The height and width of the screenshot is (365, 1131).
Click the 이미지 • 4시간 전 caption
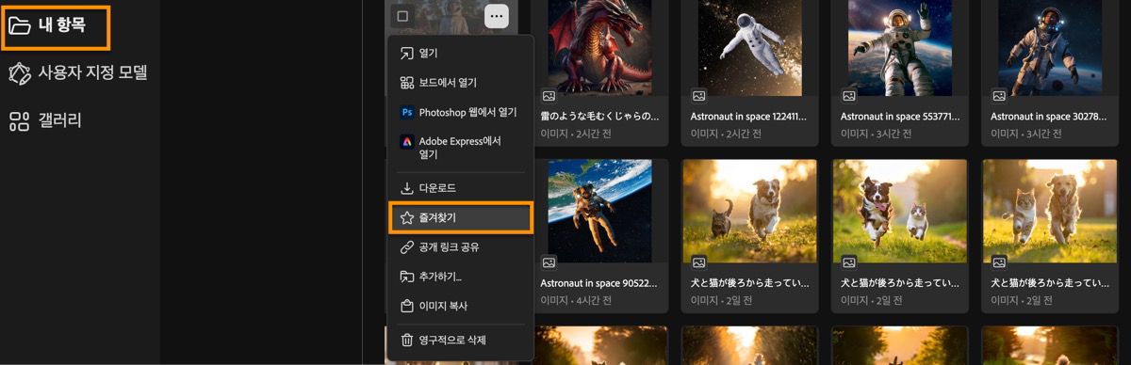tap(576, 301)
